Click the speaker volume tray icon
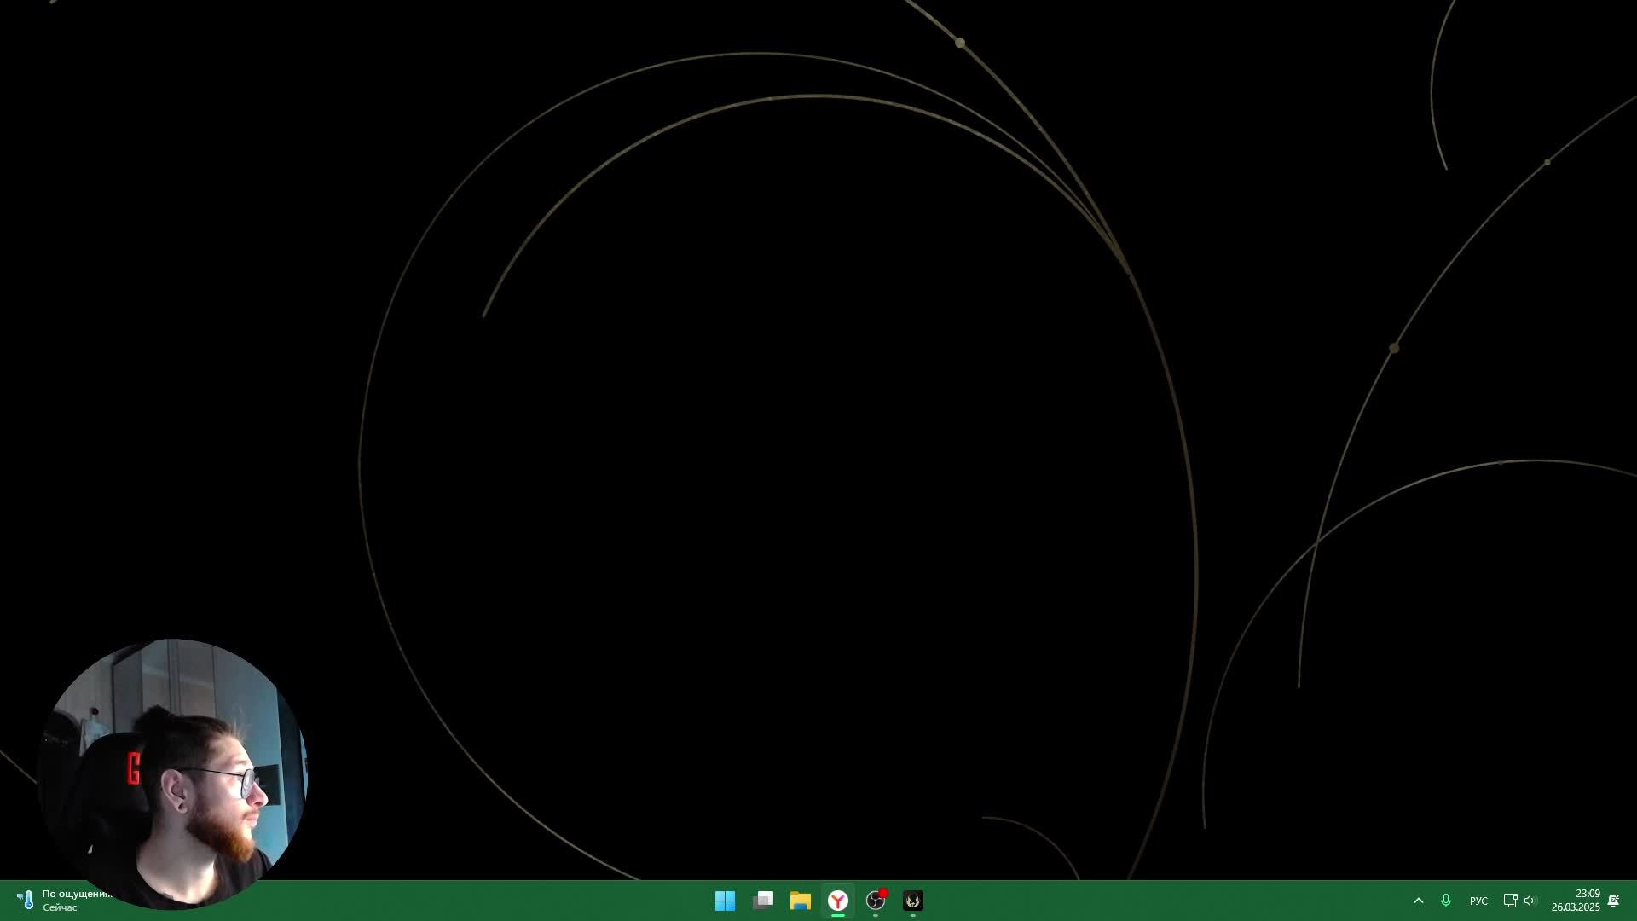Image resolution: width=1637 pixels, height=921 pixels. point(1530,901)
